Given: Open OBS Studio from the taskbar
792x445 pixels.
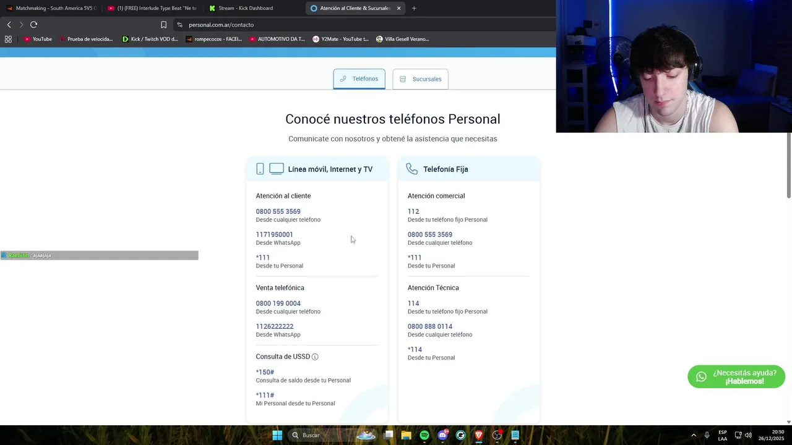Looking at the screenshot, I should (497, 435).
